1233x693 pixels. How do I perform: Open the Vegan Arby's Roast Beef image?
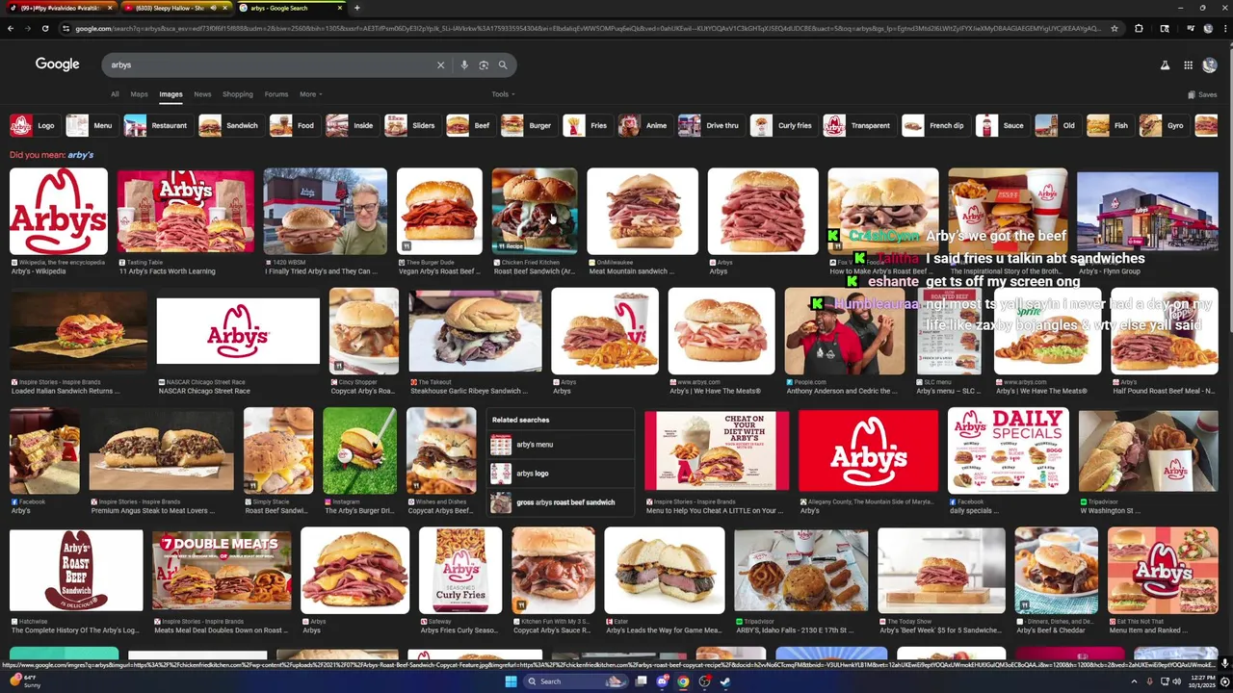point(439,212)
